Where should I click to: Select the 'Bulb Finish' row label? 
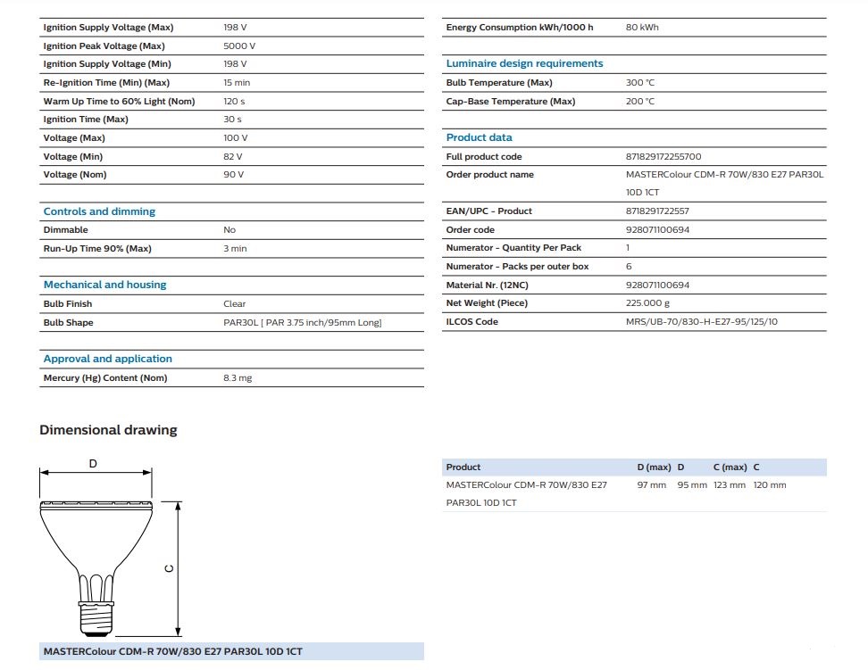pyautogui.click(x=68, y=303)
